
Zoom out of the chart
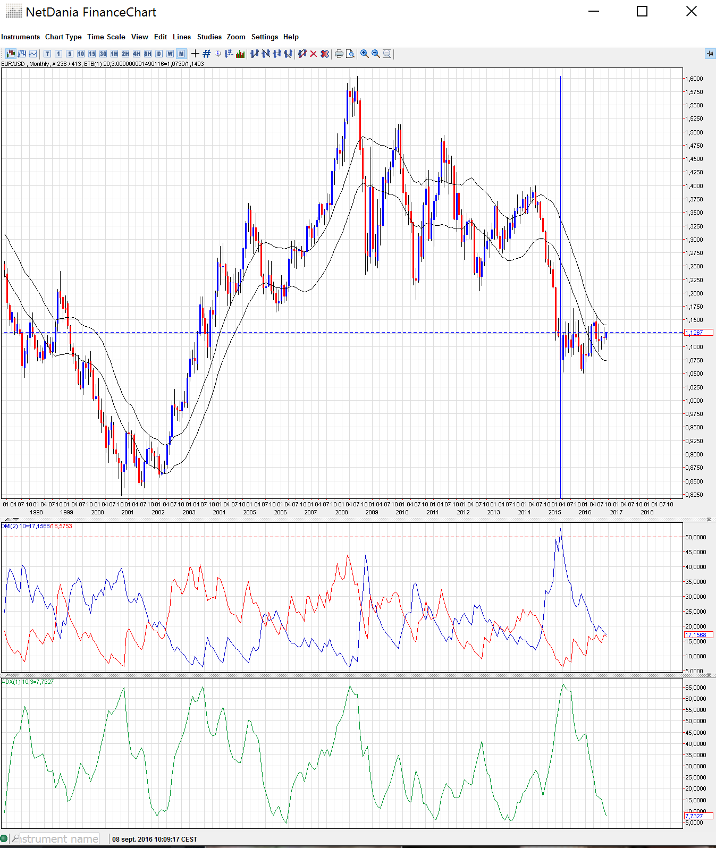click(376, 54)
